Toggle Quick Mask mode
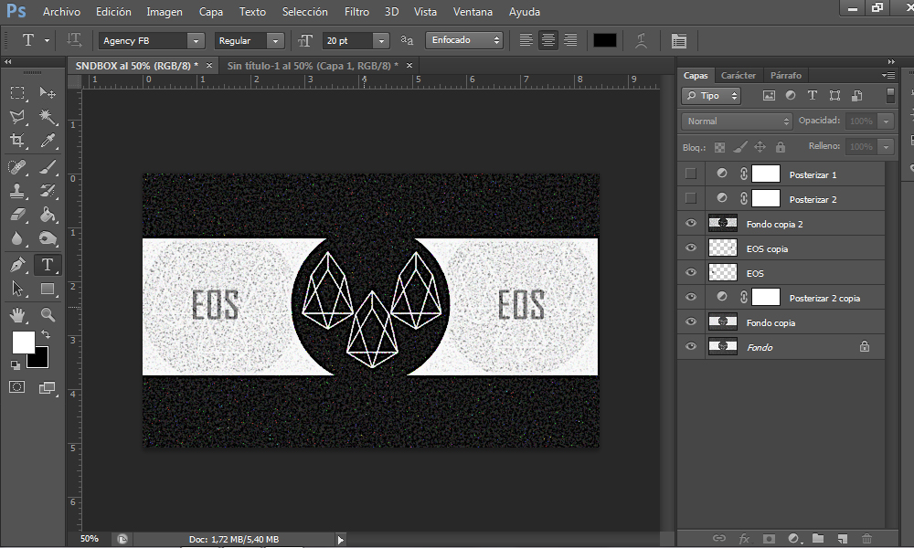This screenshot has height=548, width=914. coord(16,387)
